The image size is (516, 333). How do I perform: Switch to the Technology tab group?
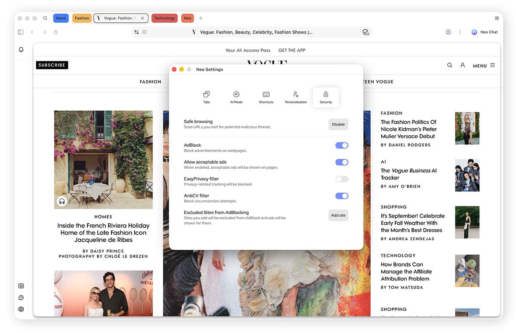(165, 18)
